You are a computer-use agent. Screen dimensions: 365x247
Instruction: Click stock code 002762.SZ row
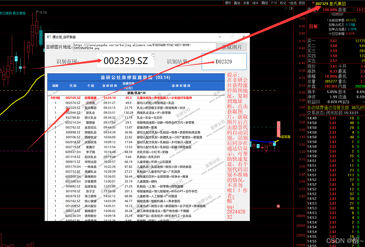point(73,127)
